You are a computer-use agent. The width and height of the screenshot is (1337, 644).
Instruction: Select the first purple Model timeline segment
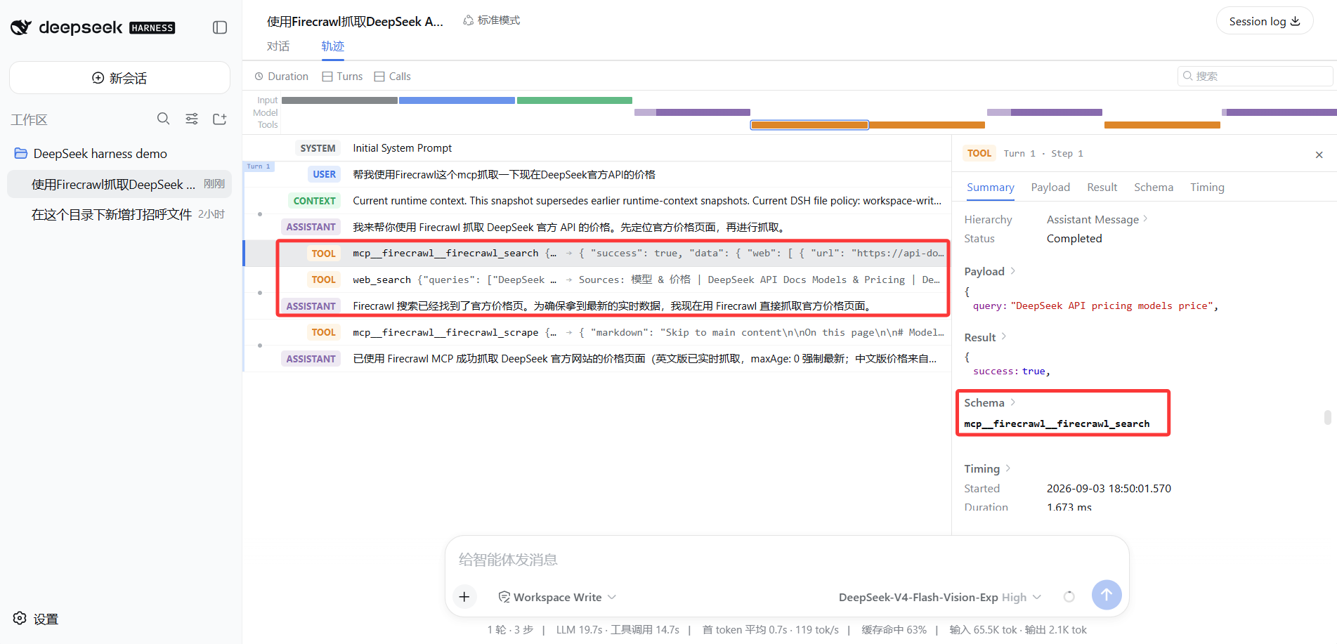pos(692,112)
